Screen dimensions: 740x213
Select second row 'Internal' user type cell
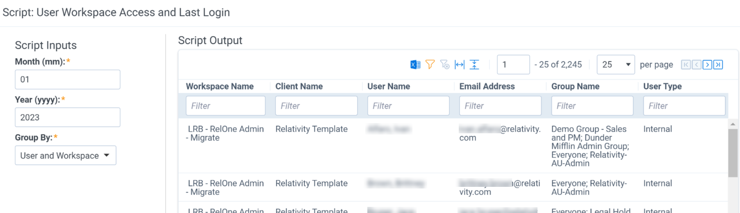pyautogui.click(x=658, y=183)
